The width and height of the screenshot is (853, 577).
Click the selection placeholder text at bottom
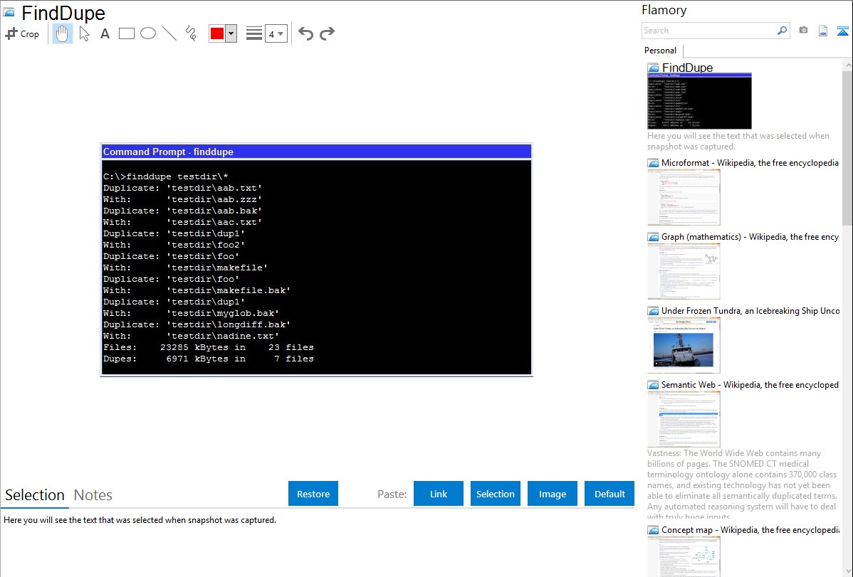[x=140, y=520]
